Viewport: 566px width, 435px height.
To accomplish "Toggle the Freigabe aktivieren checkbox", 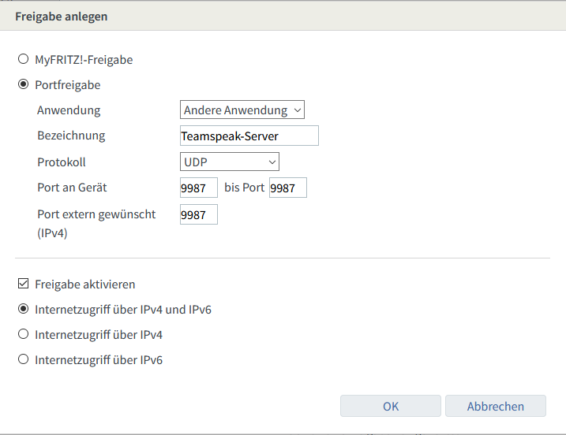I will point(24,284).
